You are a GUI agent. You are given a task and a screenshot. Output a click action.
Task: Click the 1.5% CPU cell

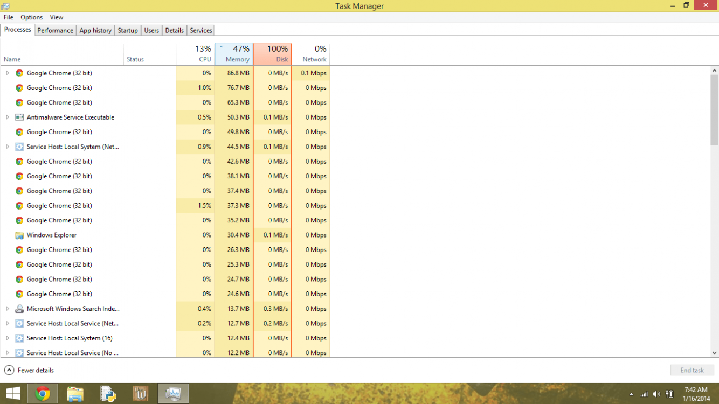coord(195,206)
